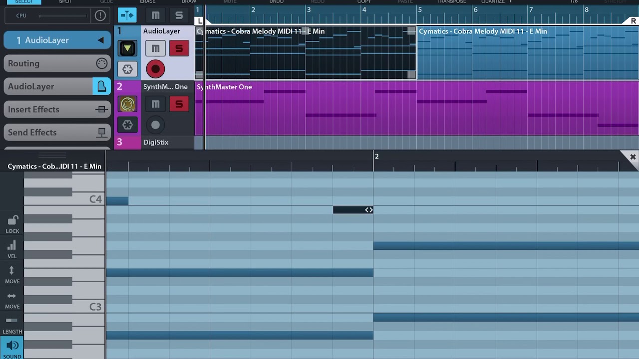Click the Send Effects icon
The height and width of the screenshot is (359, 639).
tap(101, 132)
